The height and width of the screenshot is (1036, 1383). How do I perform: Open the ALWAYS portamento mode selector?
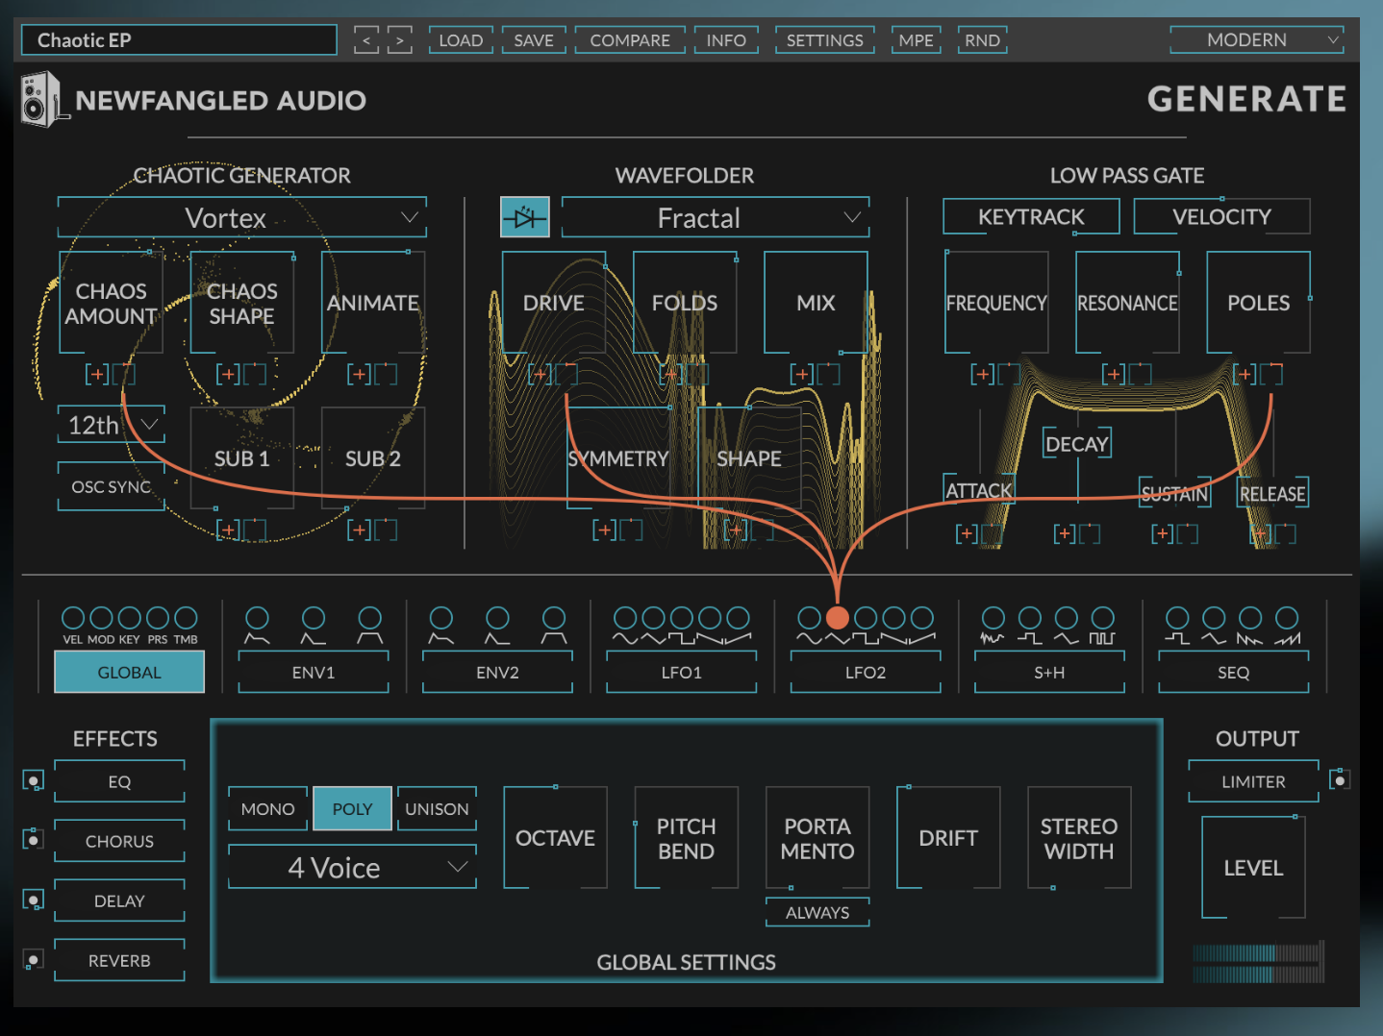click(x=817, y=912)
